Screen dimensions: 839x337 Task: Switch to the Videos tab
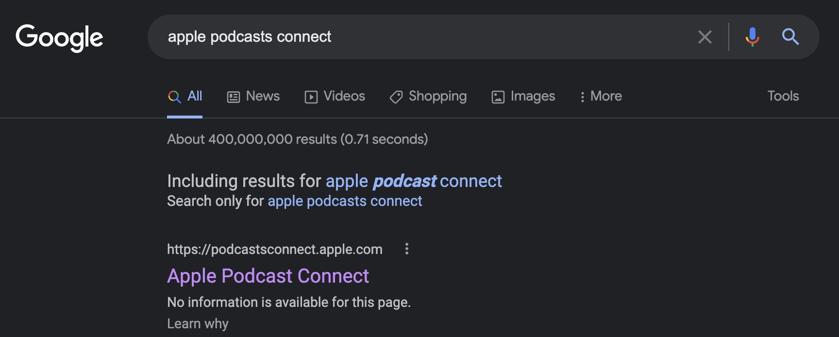point(344,96)
